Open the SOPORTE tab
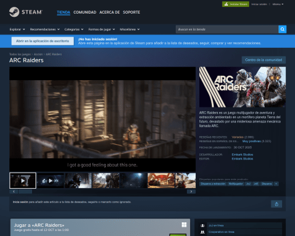 point(132,12)
